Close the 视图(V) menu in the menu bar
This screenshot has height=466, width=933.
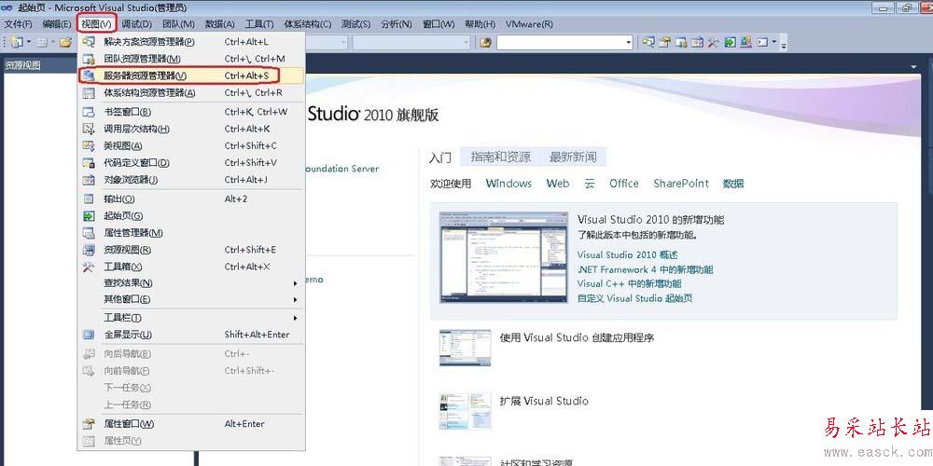coord(96,24)
